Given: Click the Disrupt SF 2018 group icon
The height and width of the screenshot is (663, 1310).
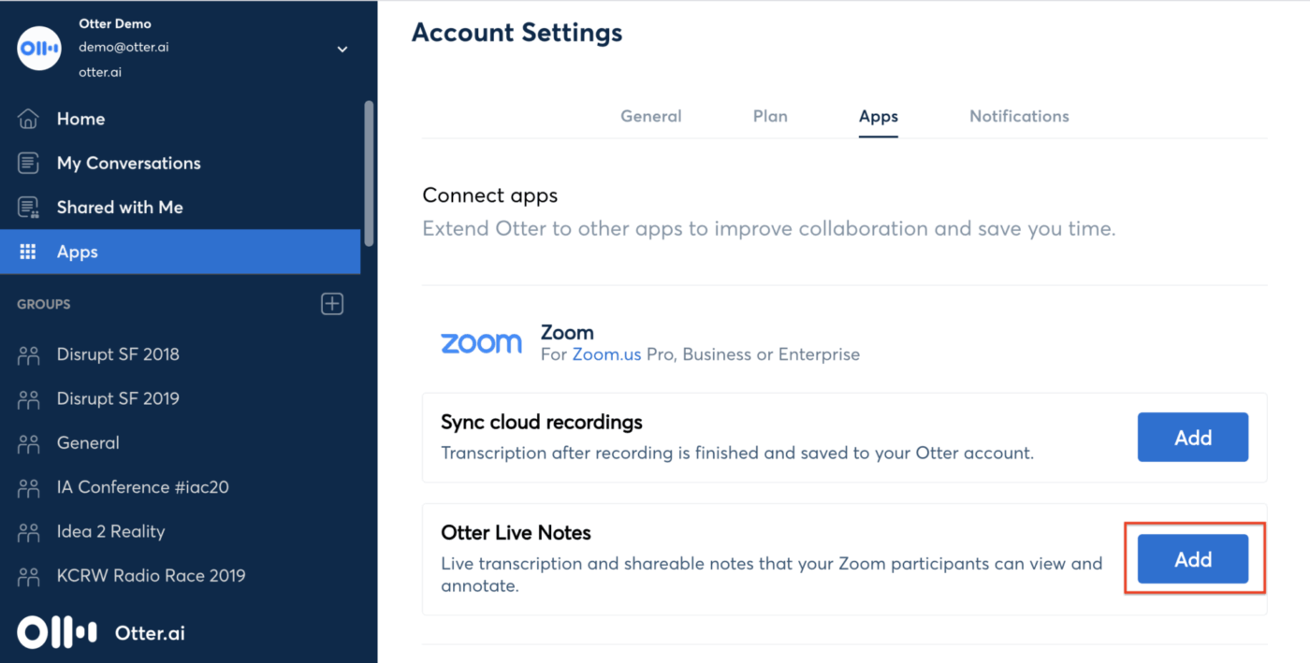Looking at the screenshot, I should click(x=27, y=354).
